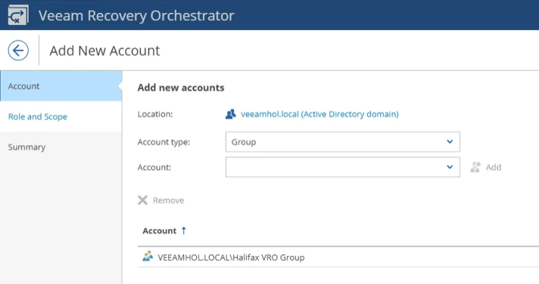Open the veeamhol.local Active Directory domain link
This screenshot has height=284, width=539.
pos(319,114)
